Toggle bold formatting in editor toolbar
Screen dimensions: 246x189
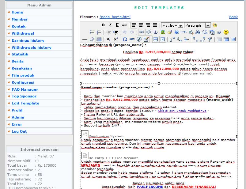pos(103,25)
